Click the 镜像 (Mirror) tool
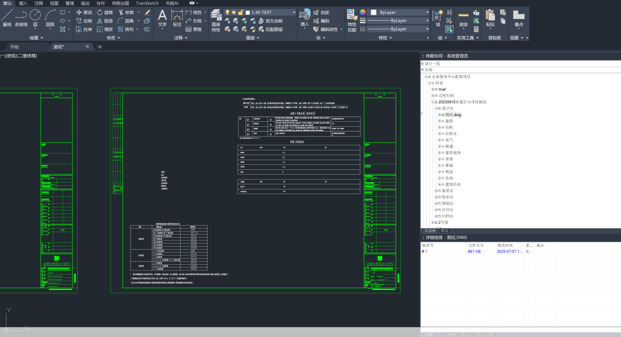The image size is (621, 337). pyautogui.click(x=105, y=21)
